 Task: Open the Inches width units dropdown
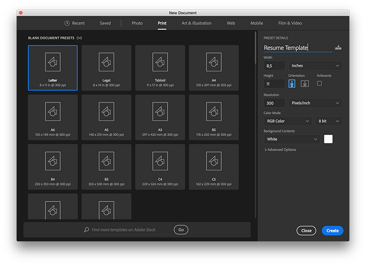tap(315, 66)
